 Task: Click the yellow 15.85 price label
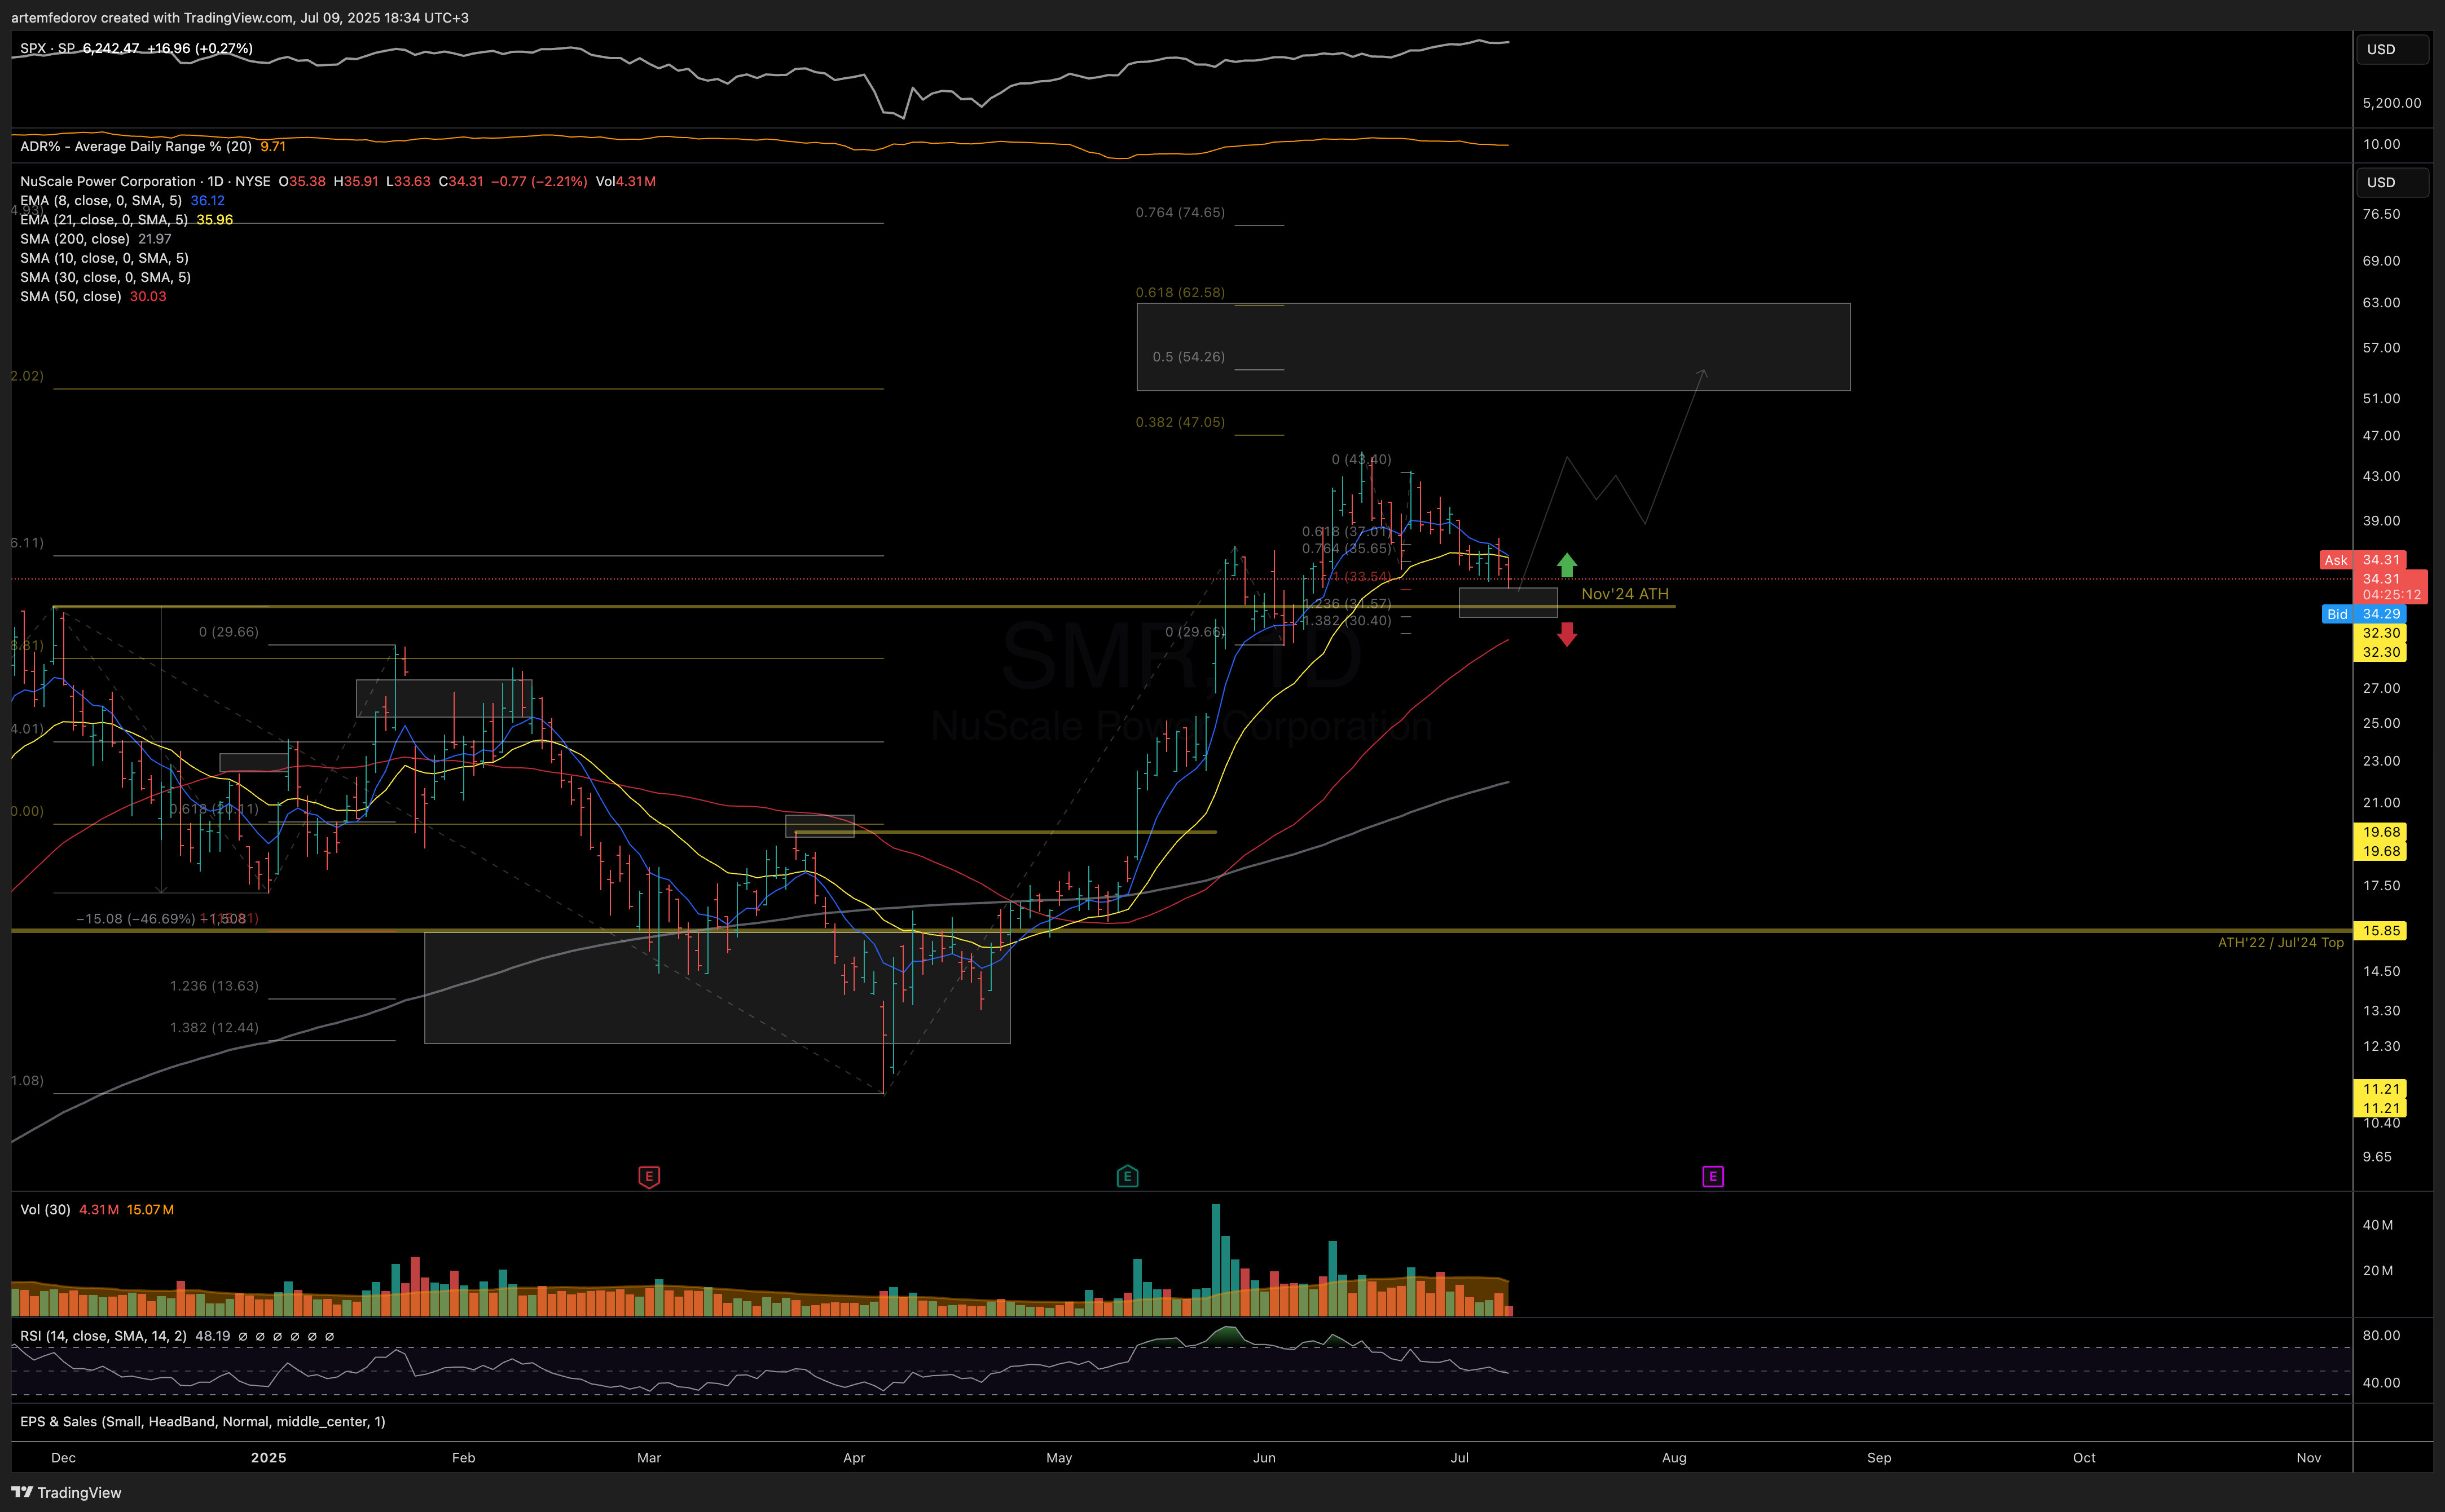[x=2381, y=930]
